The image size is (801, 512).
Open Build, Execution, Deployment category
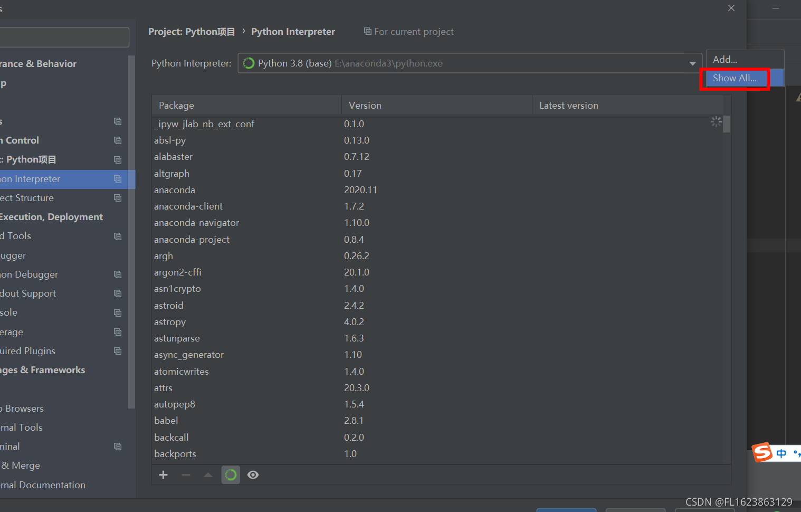click(63, 217)
